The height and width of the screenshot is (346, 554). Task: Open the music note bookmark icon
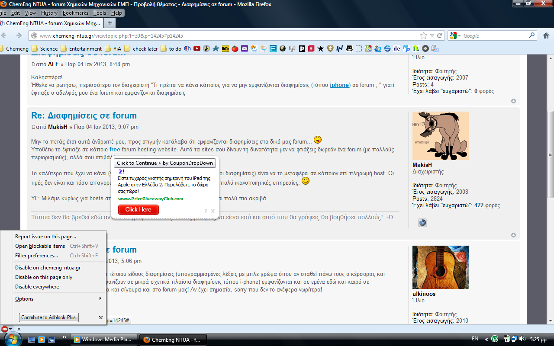206,48
